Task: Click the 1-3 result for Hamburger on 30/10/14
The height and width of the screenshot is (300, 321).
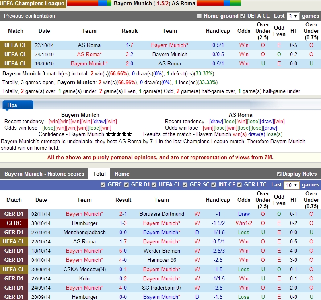Action: coord(123,223)
